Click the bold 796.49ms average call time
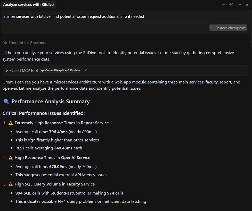The image size is (252, 211). point(58,132)
